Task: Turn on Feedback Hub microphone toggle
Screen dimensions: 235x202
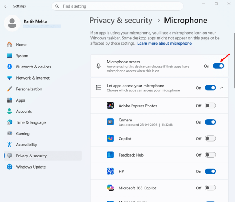Action: pos(210,155)
